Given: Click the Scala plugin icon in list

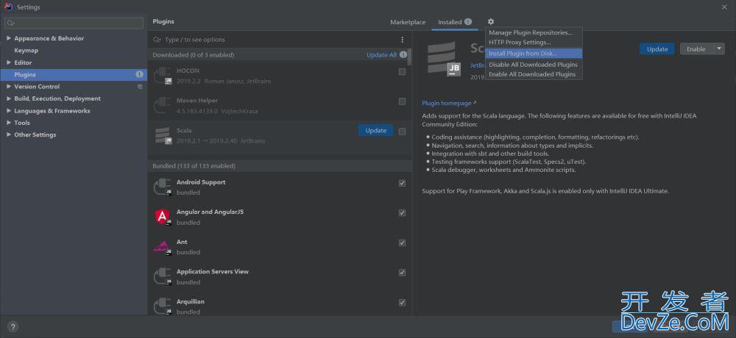Looking at the screenshot, I should (x=163, y=135).
